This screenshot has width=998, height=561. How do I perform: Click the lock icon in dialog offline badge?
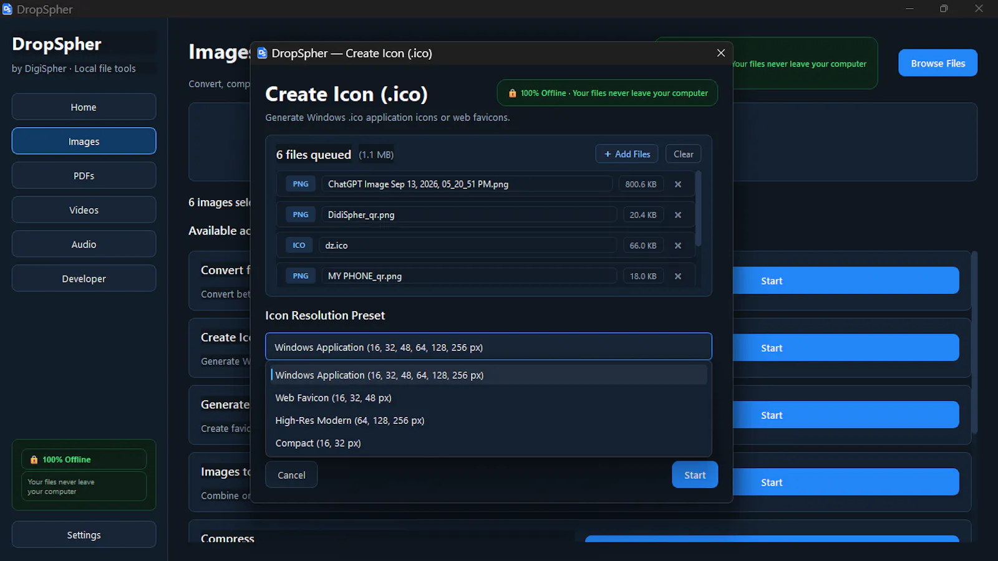512,93
